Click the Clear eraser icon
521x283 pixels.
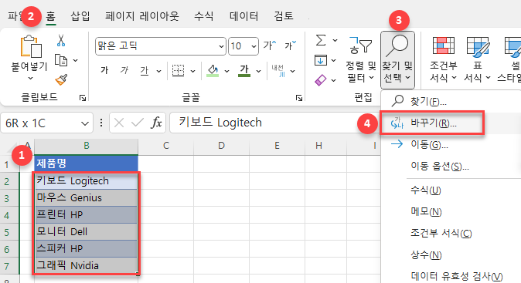pyautogui.click(x=321, y=80)
